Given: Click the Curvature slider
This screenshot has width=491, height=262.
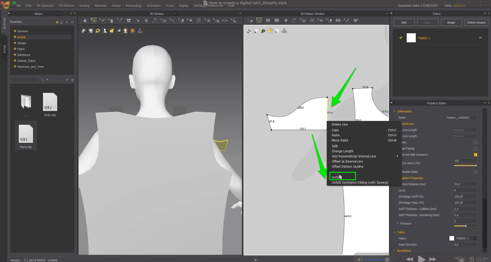Looking at the screenshot, I should click(x=465, y=166).
